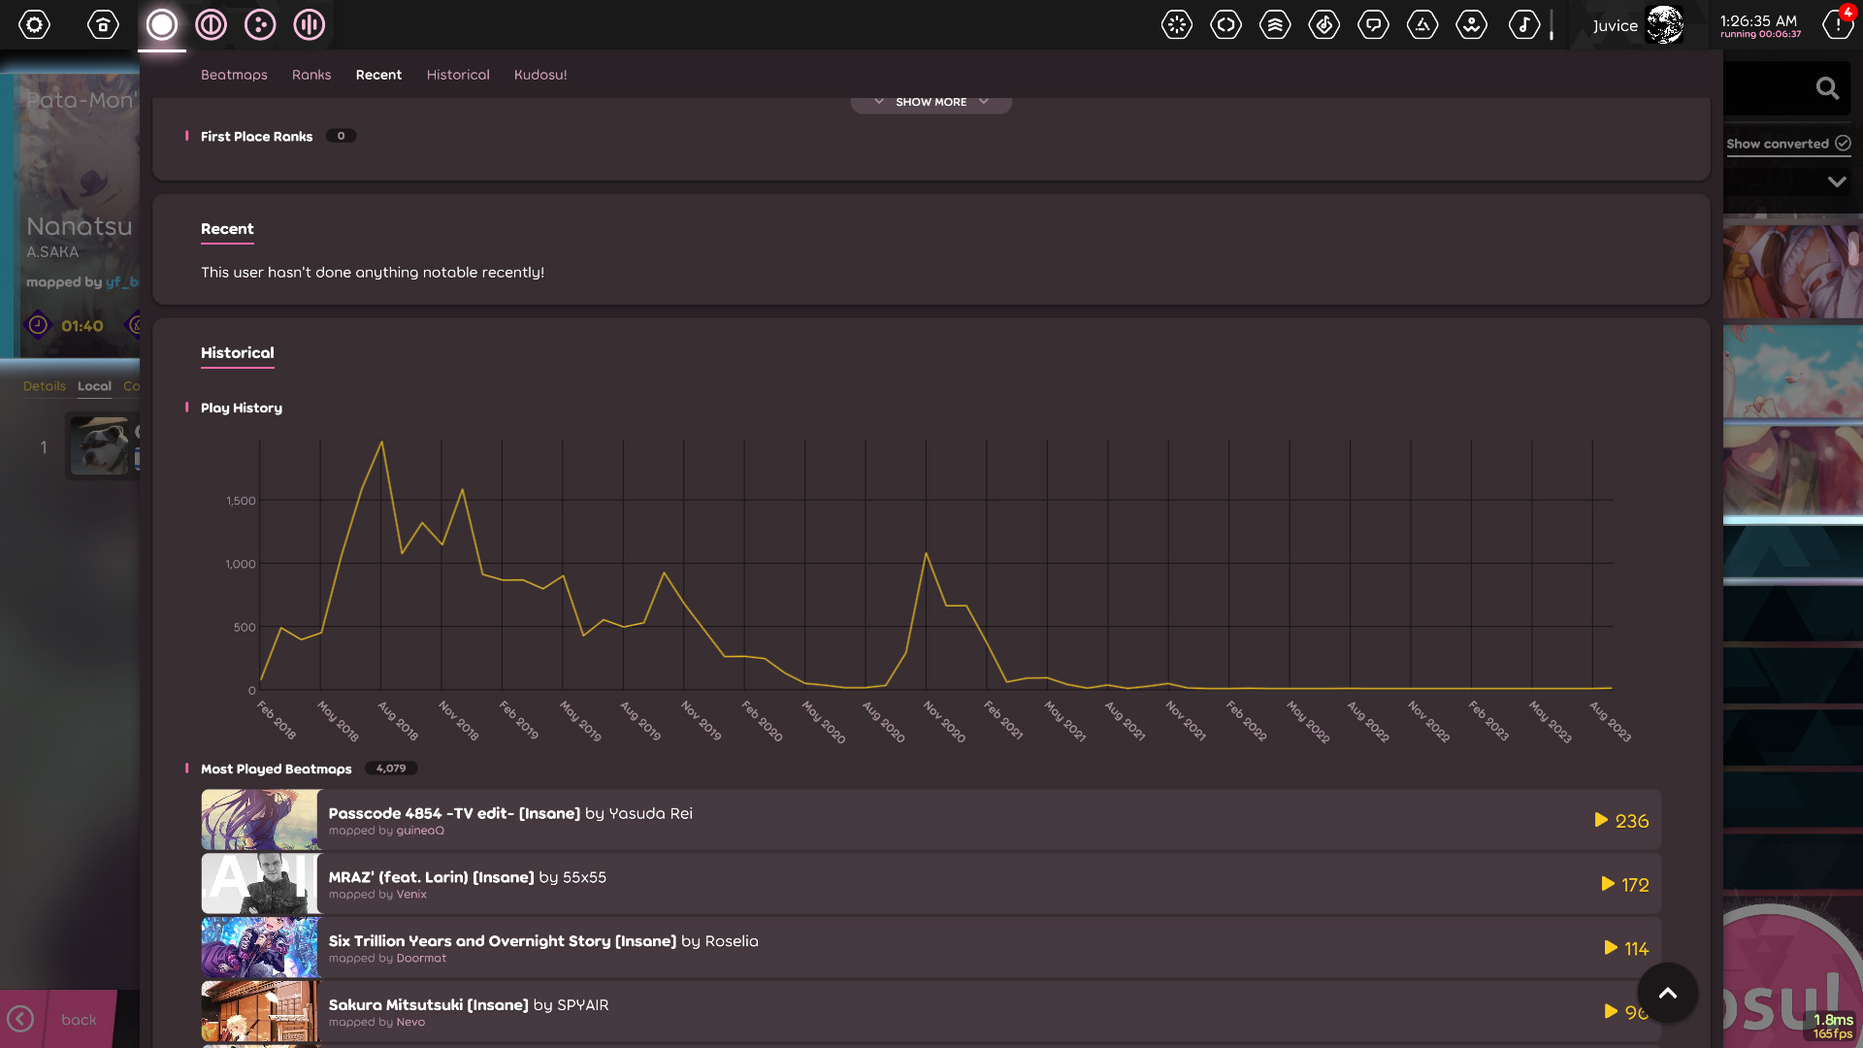Click the Juvice user profile button
1863x1048 pixels.
[x=1637, y=25]
